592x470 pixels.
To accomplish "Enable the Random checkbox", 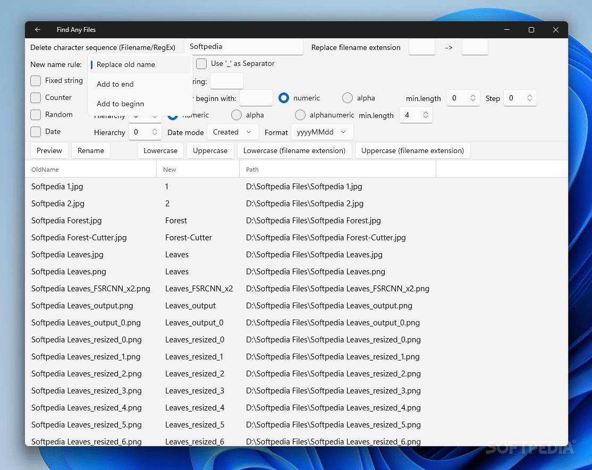I will coord(36,114).
